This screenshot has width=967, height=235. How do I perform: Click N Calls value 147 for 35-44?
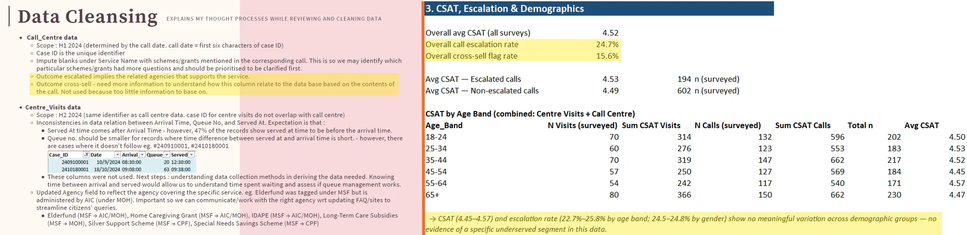point(765,160)
